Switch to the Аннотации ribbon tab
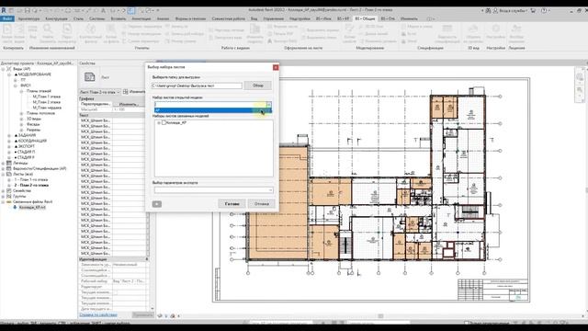Image resolution: width=588 pixels, height=331 pixels. 141,18
